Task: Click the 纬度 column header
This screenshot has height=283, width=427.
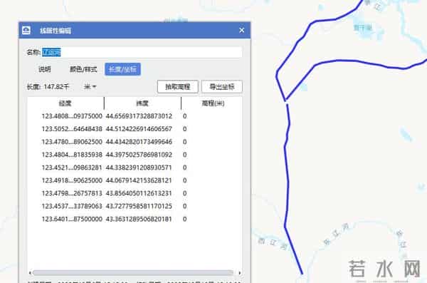Action: click(x=142, y=103)
